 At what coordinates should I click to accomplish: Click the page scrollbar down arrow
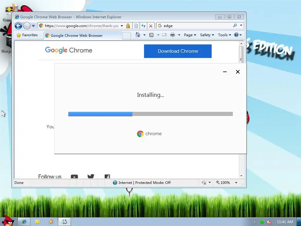[242, 176]
